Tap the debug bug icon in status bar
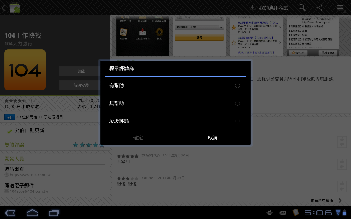 [x=270, y=213]
